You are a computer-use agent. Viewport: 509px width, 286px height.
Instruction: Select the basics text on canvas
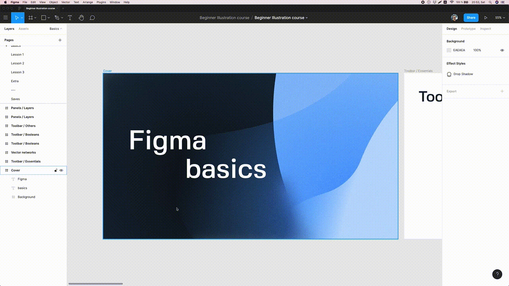[x=226, y=169]
